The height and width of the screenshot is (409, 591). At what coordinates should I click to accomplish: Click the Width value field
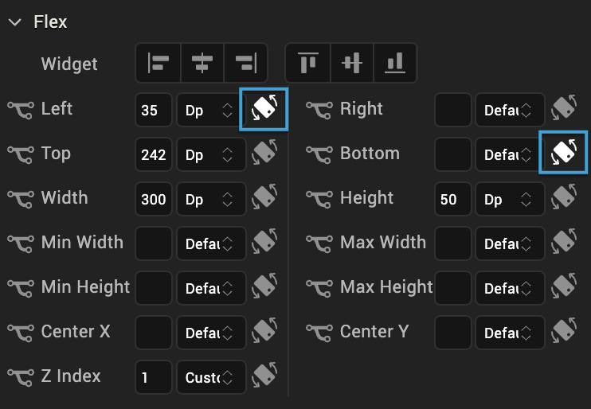tap(154, 199)
